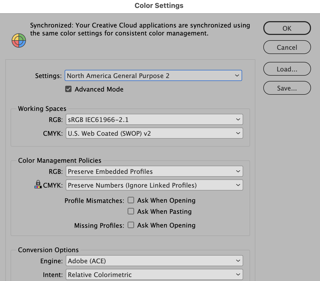Uncheck the Advanced Mode checkbox

[68, 89]
